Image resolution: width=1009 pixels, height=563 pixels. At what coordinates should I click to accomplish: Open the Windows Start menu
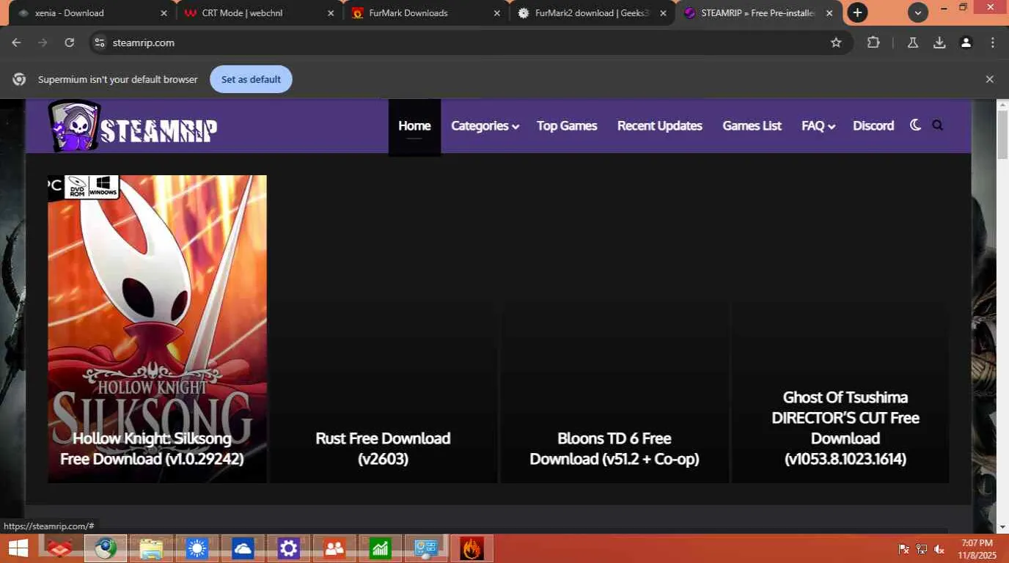point(18,548)
